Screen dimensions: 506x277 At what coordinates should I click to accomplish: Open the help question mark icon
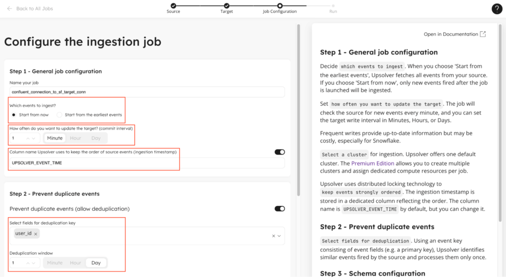[497, 9]
